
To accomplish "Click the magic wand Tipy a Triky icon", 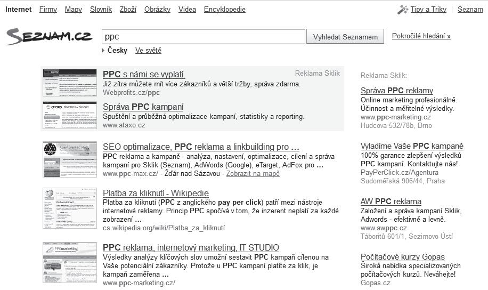I will point(403,10).
